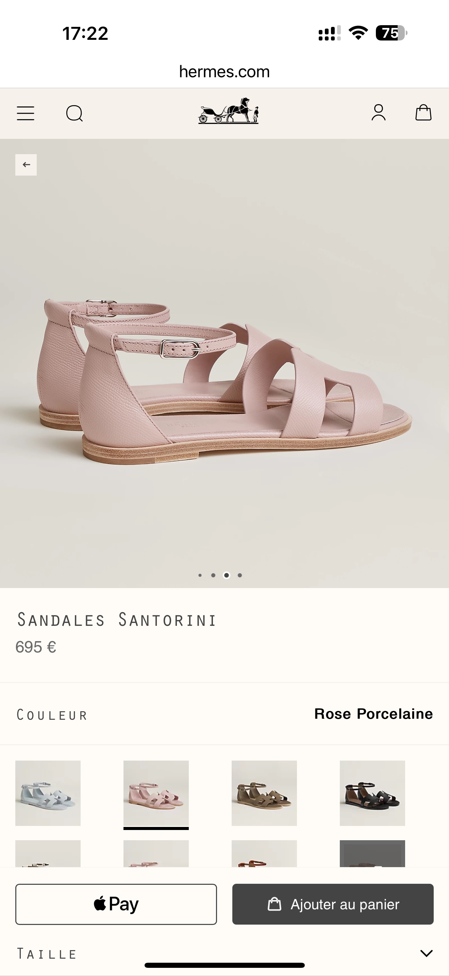Tap the hermes.com address bar

coord(224,71)
